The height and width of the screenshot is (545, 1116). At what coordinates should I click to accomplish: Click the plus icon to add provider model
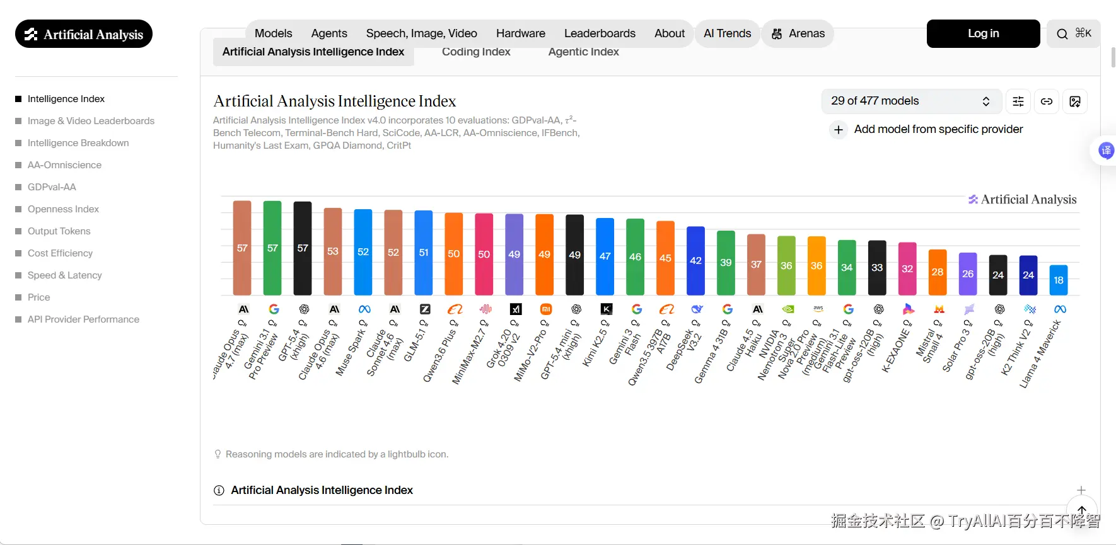coord(839,130)
